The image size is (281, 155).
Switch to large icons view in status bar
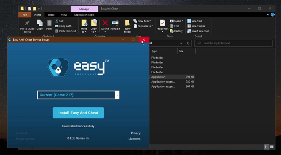(272, 147)
